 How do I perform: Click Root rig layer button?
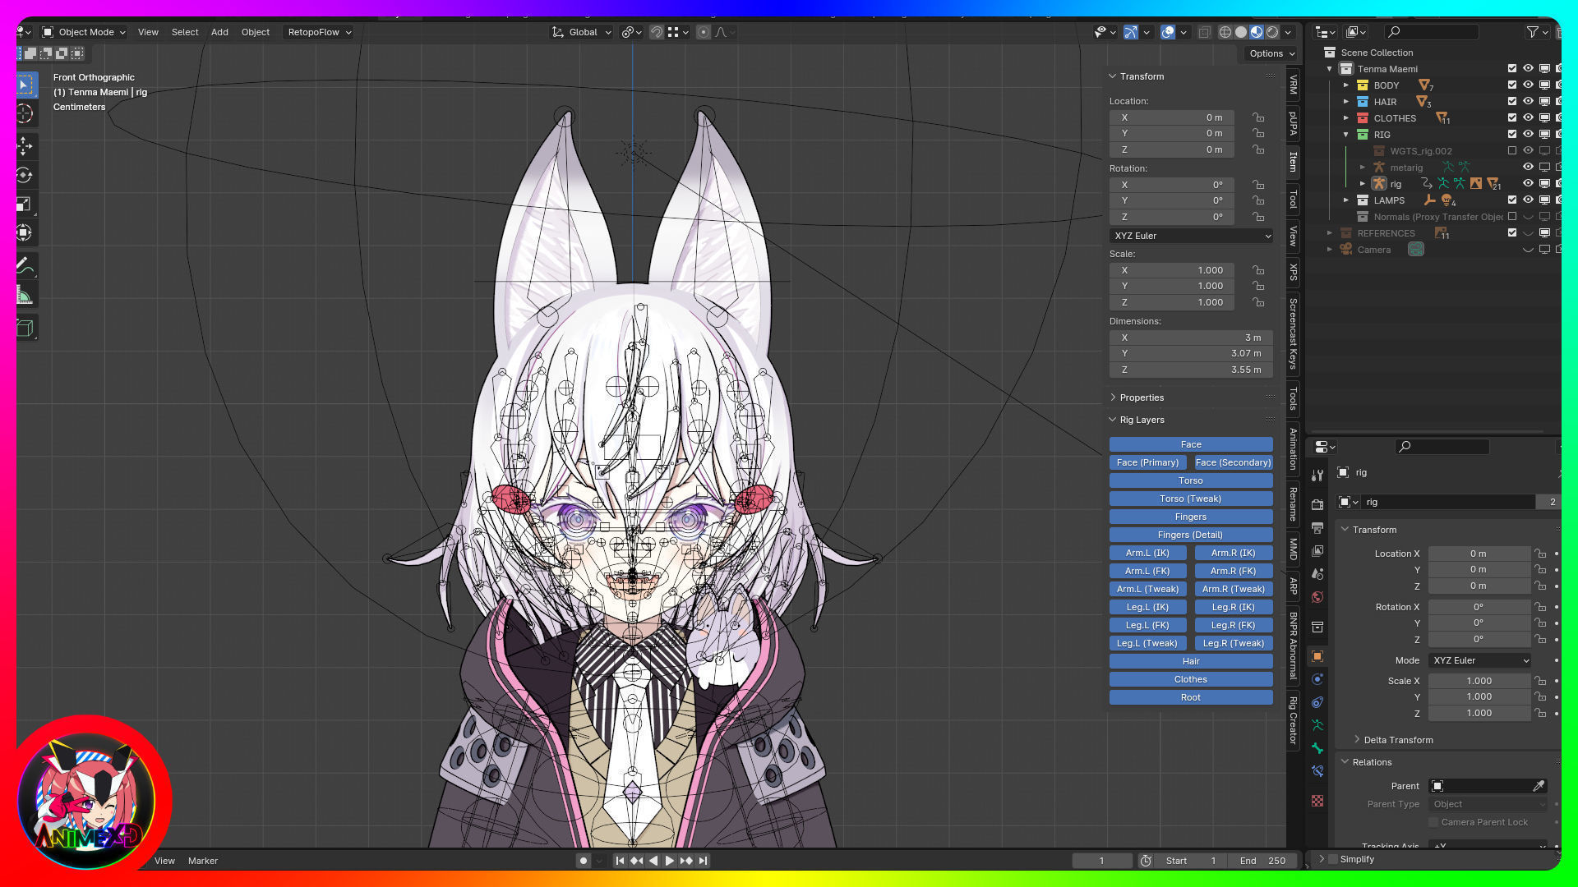[1191, 697]
